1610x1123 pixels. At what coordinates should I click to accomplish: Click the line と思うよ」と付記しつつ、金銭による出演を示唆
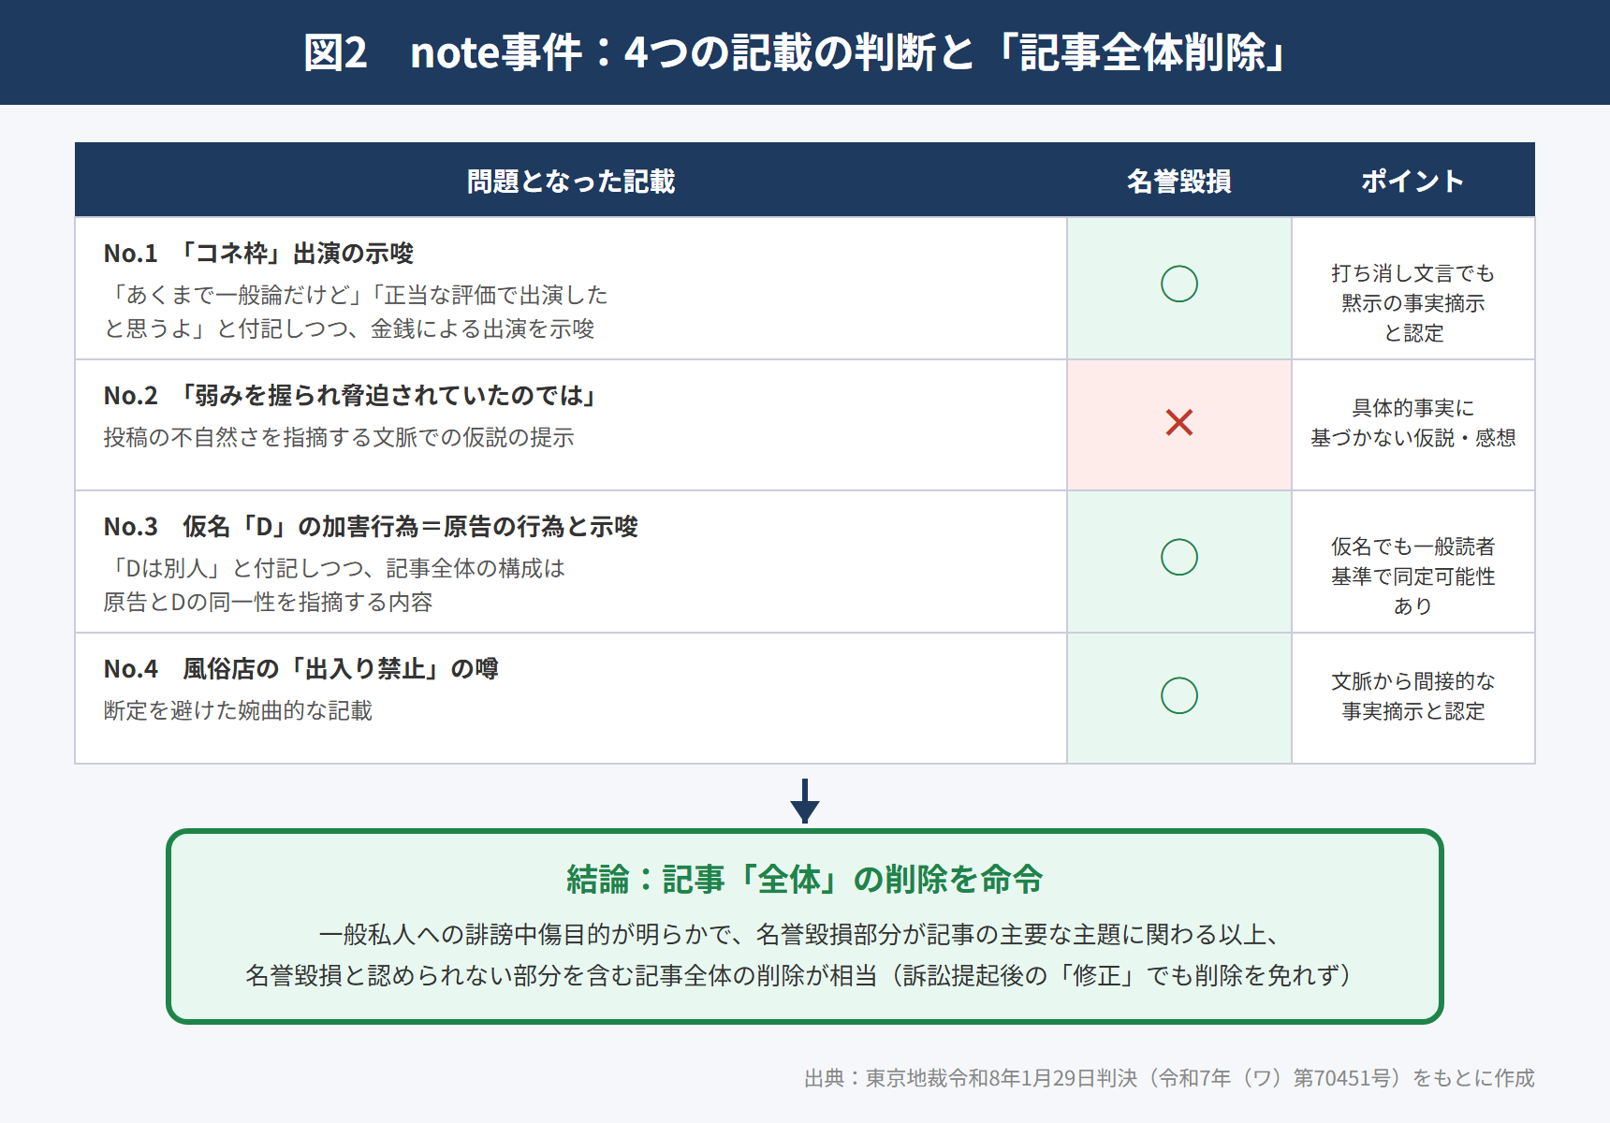tap(349, 328)
